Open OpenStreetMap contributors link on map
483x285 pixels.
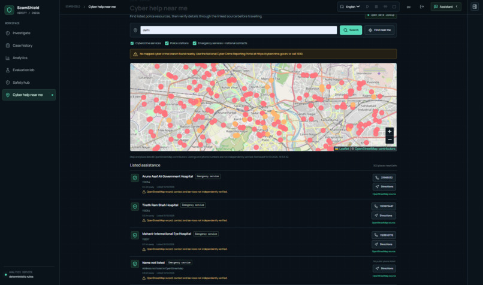pos(375,148)
